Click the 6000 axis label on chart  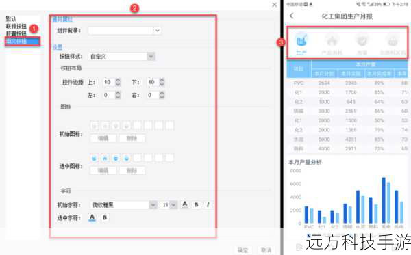click(296, 184)
